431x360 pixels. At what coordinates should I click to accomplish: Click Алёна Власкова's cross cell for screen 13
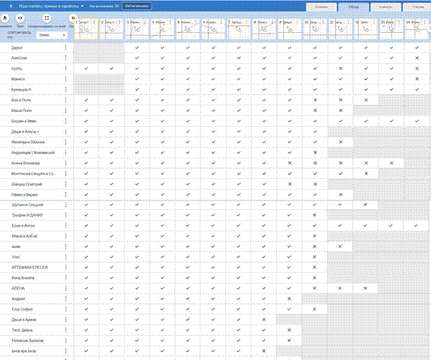(x=391, y=163)
